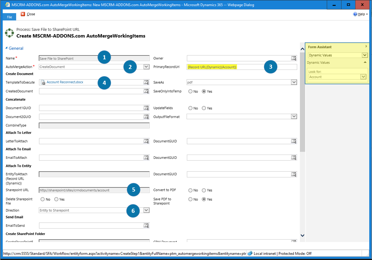Screen dimensions: 372x260
Task: Click the PrimaryRecordUrl field
Action: pyautogui.click(x=242, y=67)
